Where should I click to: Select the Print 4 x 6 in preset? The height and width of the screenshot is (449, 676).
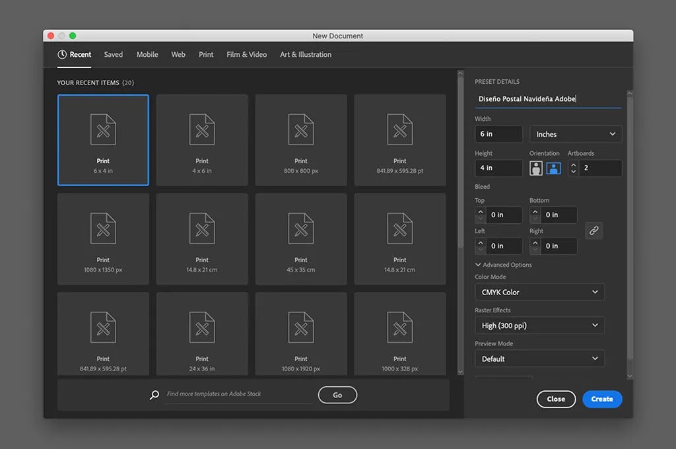tap(202, 139)
